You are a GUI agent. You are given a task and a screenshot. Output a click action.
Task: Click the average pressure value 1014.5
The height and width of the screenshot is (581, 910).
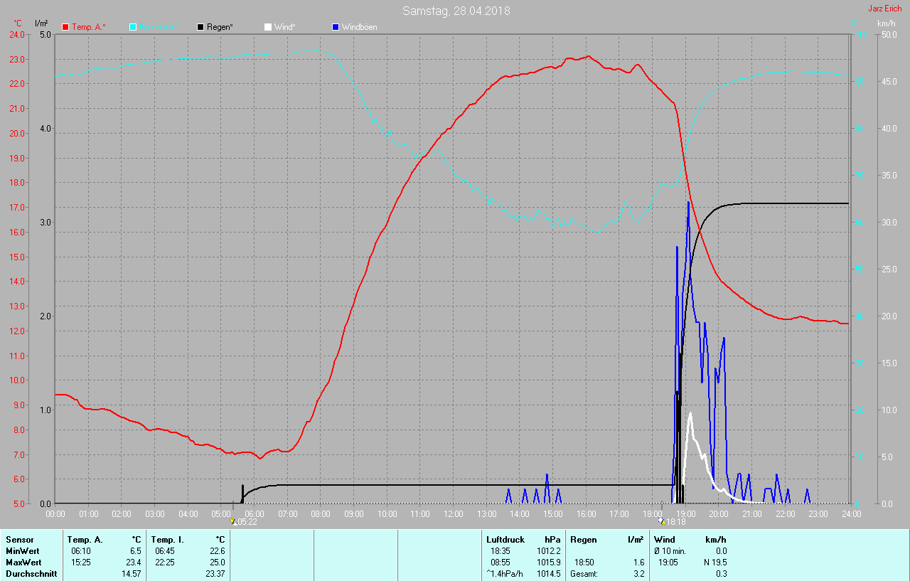click(548, 574)
